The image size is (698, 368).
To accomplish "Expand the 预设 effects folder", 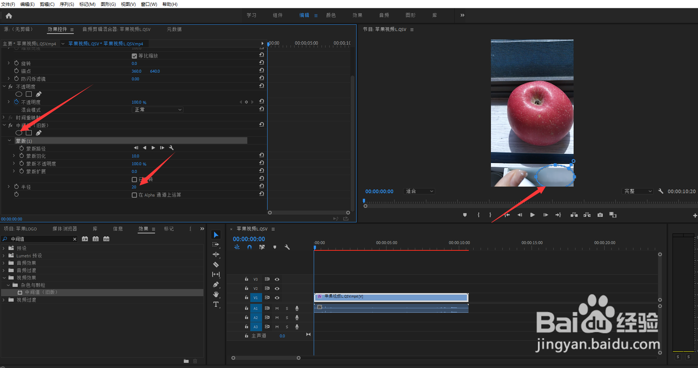I will [4, 248].
